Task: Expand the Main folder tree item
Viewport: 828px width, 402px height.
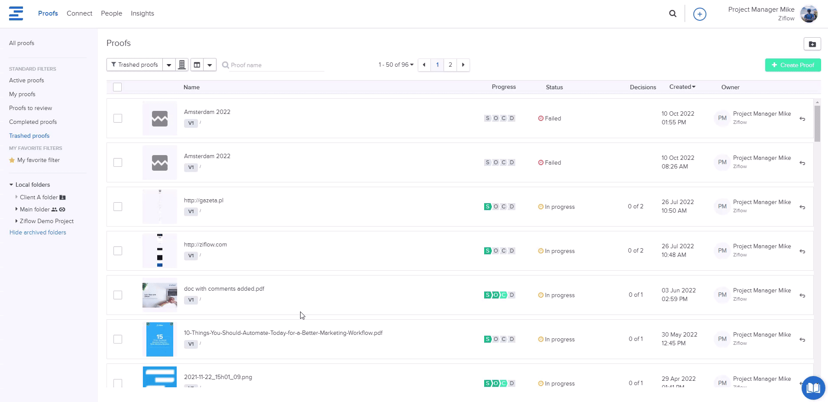Action: (16, 209)
